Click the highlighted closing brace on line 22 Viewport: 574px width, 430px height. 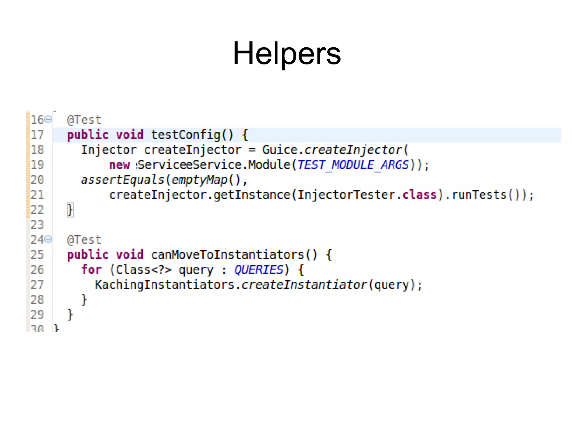point(70,210)
